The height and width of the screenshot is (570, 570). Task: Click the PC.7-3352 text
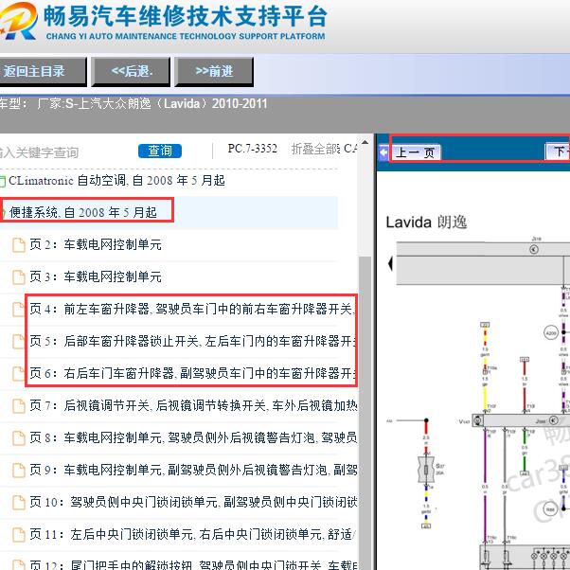point(252,149)
